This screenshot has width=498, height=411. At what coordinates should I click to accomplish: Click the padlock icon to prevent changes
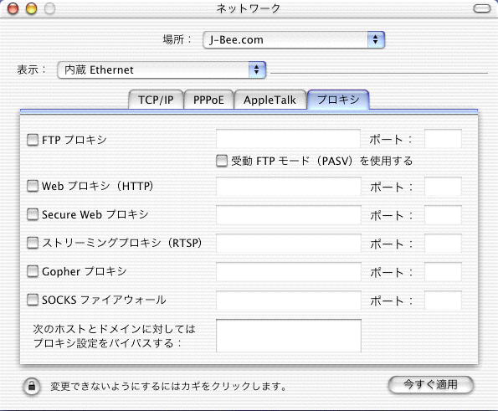(32, 386)
